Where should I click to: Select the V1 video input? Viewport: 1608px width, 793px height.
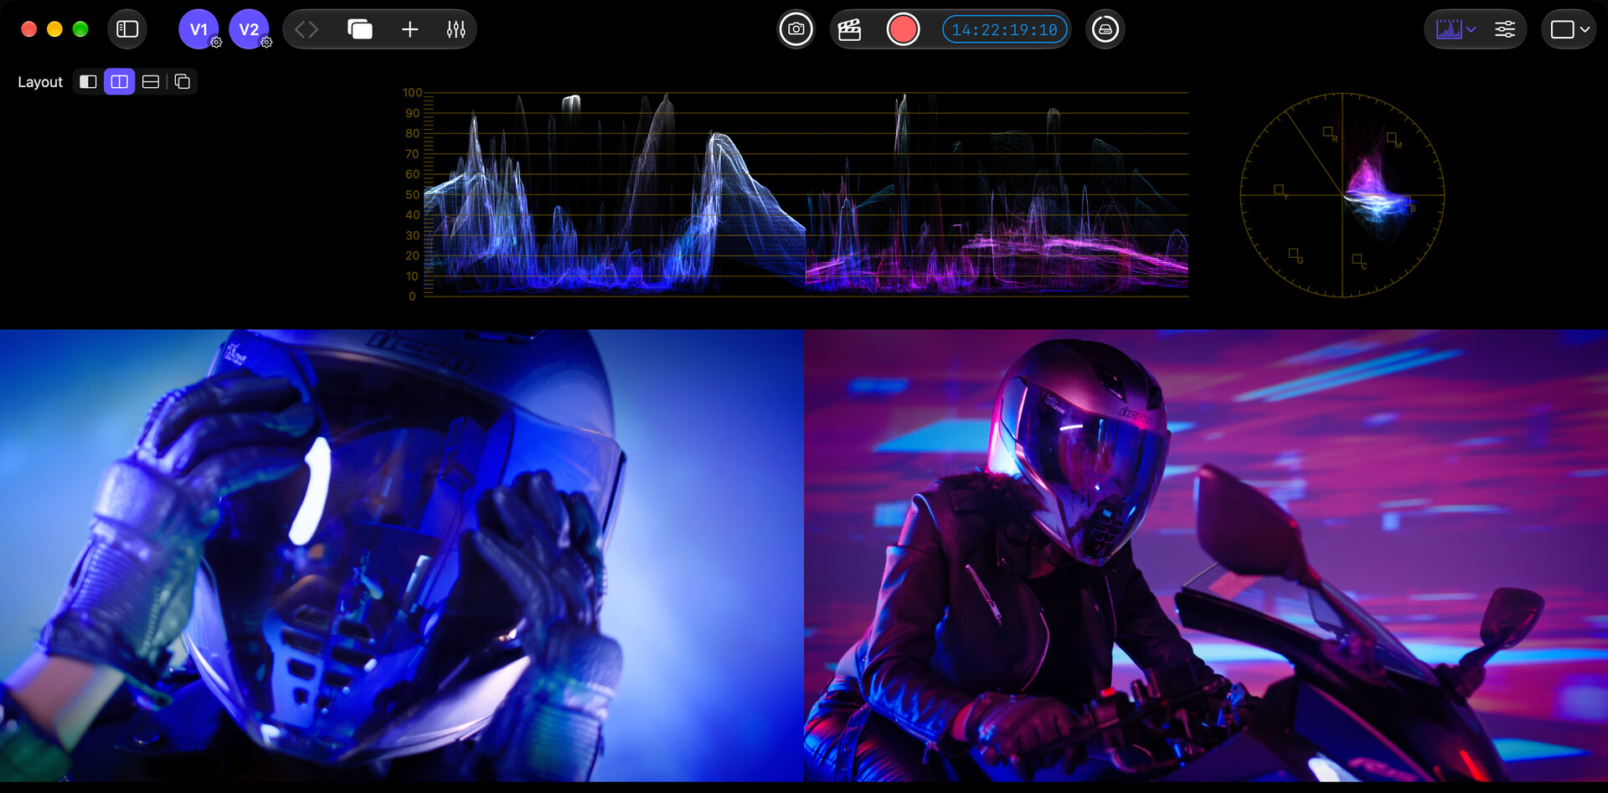(x=198, y=29)
